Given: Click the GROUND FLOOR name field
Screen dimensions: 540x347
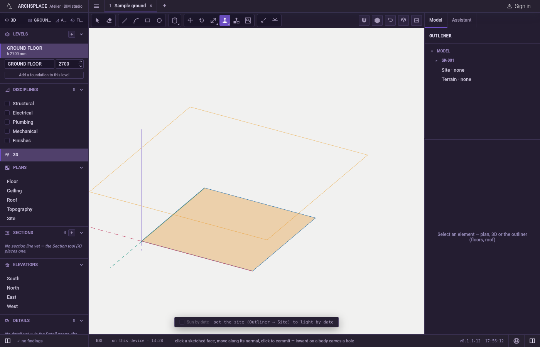Looking at the screenshot, I should tap(29, 64).
